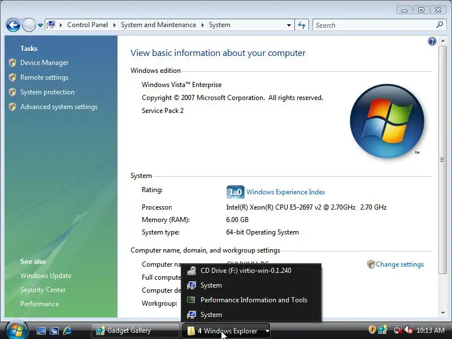Click the scrollbar up arrow
Image resolution: width=452 pixels, height=339 pixels.
click(442, 41)
